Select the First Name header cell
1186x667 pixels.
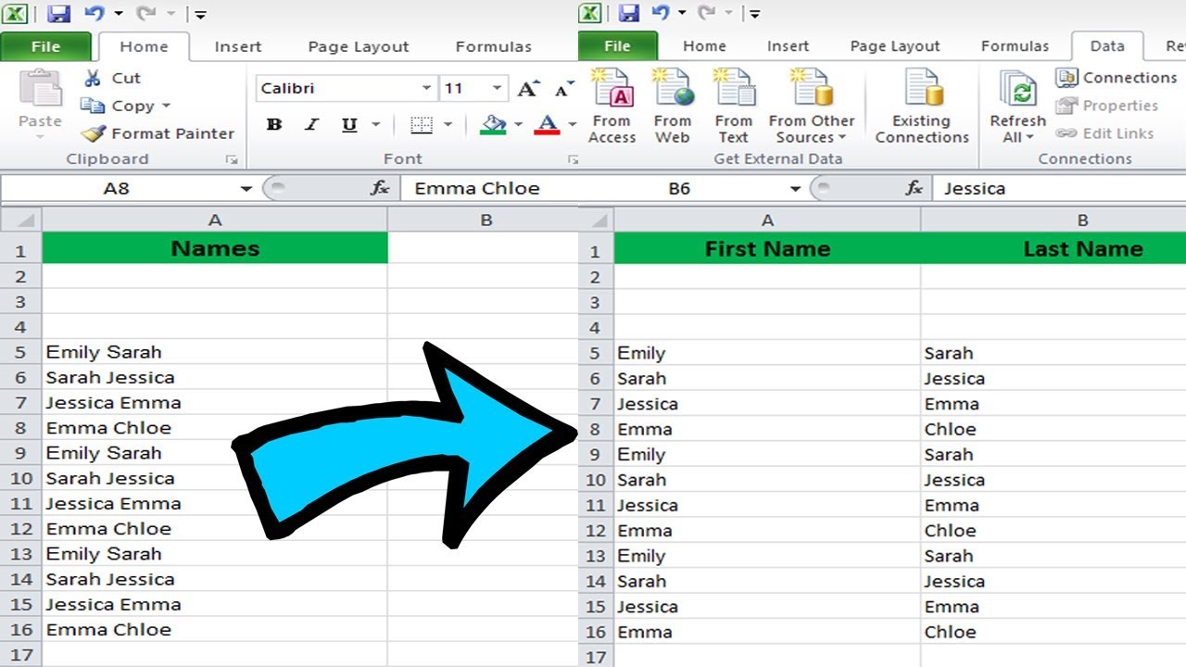coord(767,248)
